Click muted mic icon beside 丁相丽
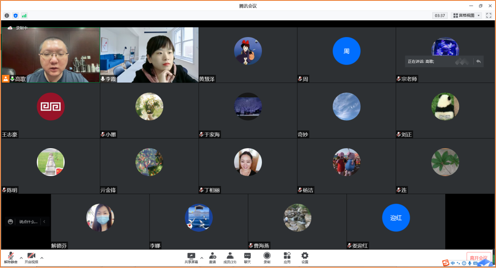496x268 pixels. click(x=202, y=190)
